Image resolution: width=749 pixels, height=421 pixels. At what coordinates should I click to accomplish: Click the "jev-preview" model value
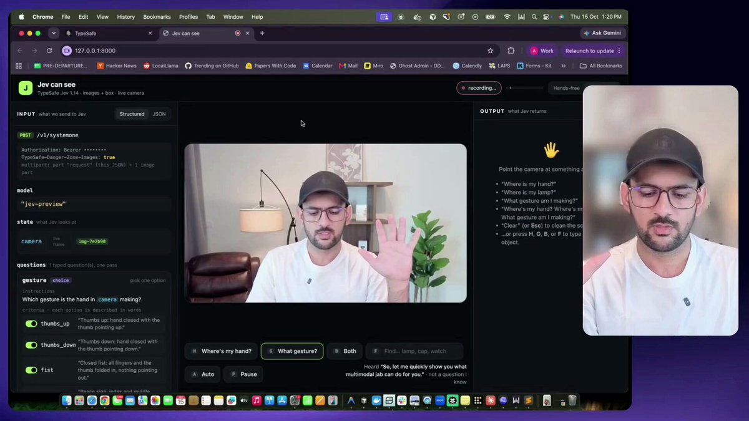43,204
